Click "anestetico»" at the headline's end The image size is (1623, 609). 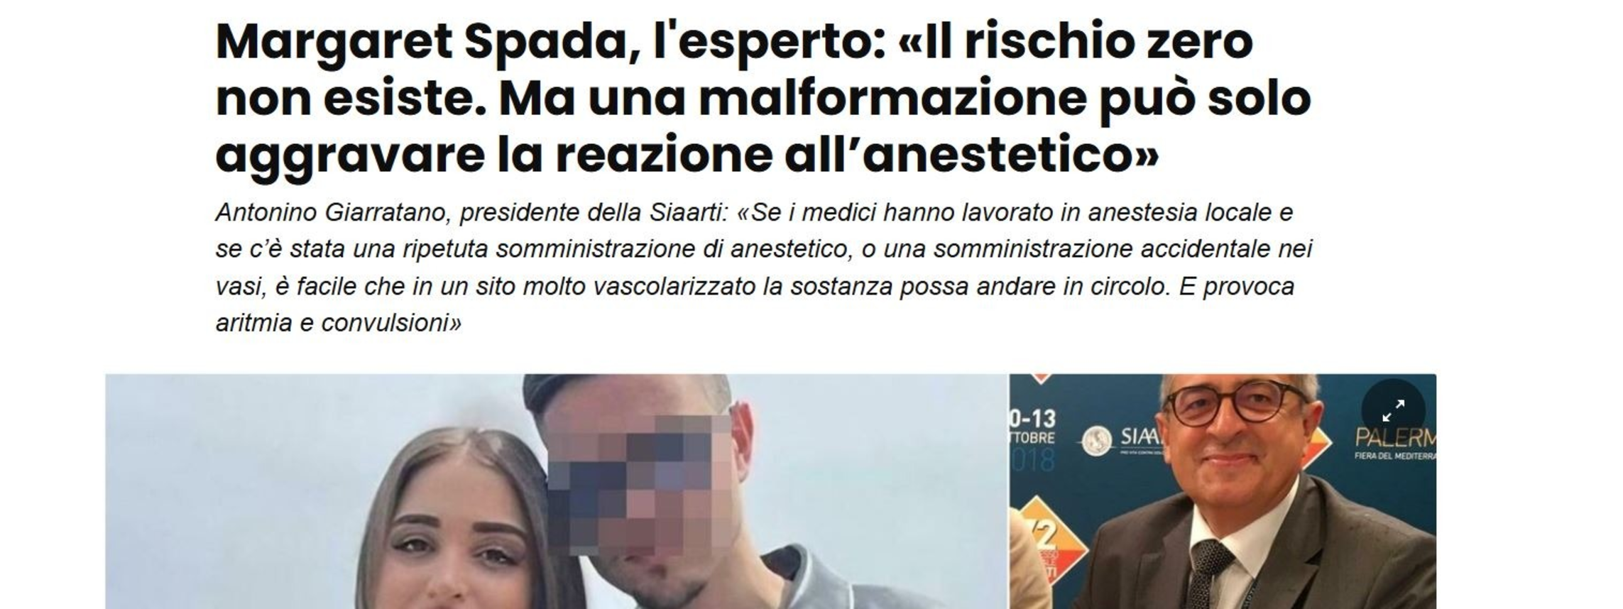pyautogui.click(x=1010, y=155)
